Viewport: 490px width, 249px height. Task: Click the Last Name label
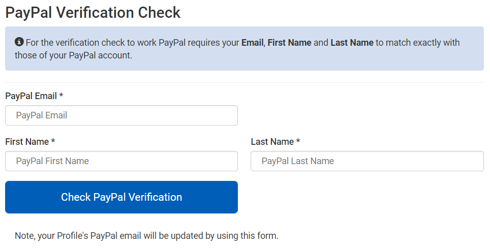272,142
